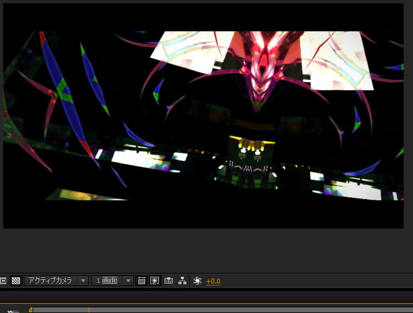
Task: Click the gray timeline navigator bar
Action: (223, 310)
